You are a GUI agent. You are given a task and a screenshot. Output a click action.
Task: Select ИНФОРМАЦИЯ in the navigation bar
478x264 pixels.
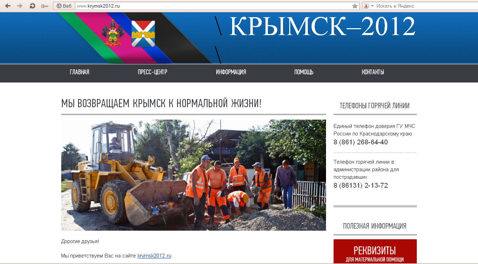pyautogui.click(x=231, y=72)
